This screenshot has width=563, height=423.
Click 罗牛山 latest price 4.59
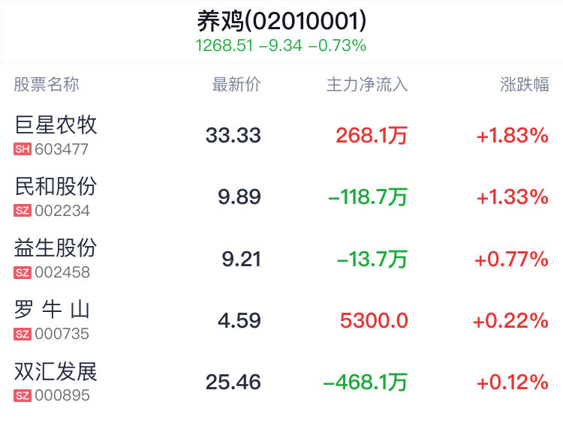(x=239, y=320)
